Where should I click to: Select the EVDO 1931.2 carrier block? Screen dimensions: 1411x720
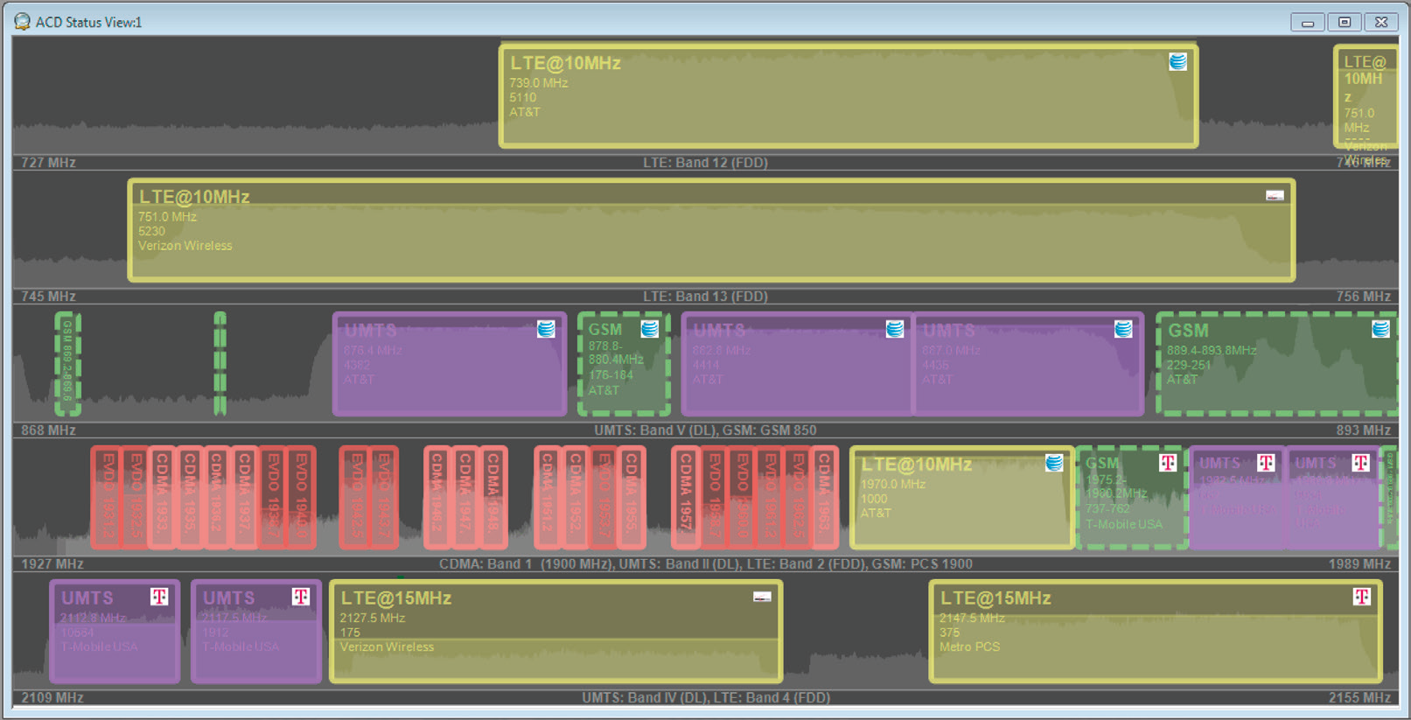106,498
